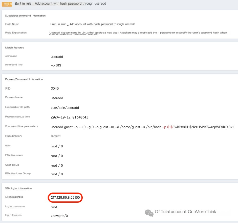Image resolution: width=238 pixels, height=223 pixels.
Task: Click the Official account OneMoreThink text
Action: point(185,212)
